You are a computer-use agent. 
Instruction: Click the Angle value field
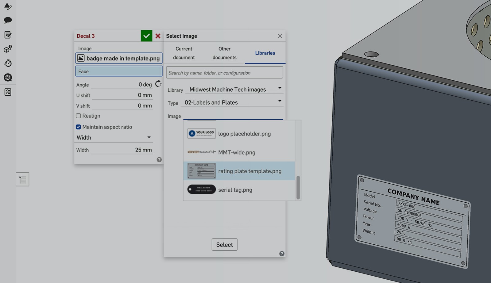click(x=122, y=85)
